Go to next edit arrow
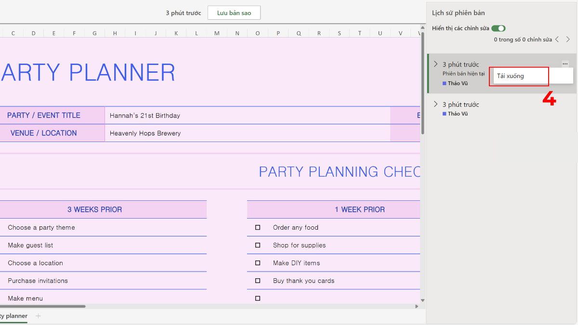 568,39
